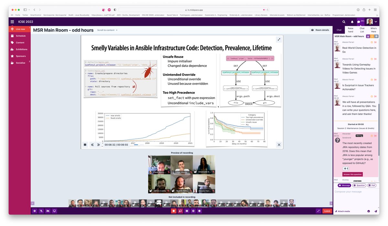Select Emanuela's video tile

[x=204, y=165]
